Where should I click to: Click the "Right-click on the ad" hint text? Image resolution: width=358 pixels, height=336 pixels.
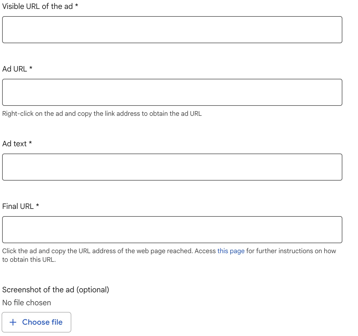pyautogui.click(x=102, y=114)
